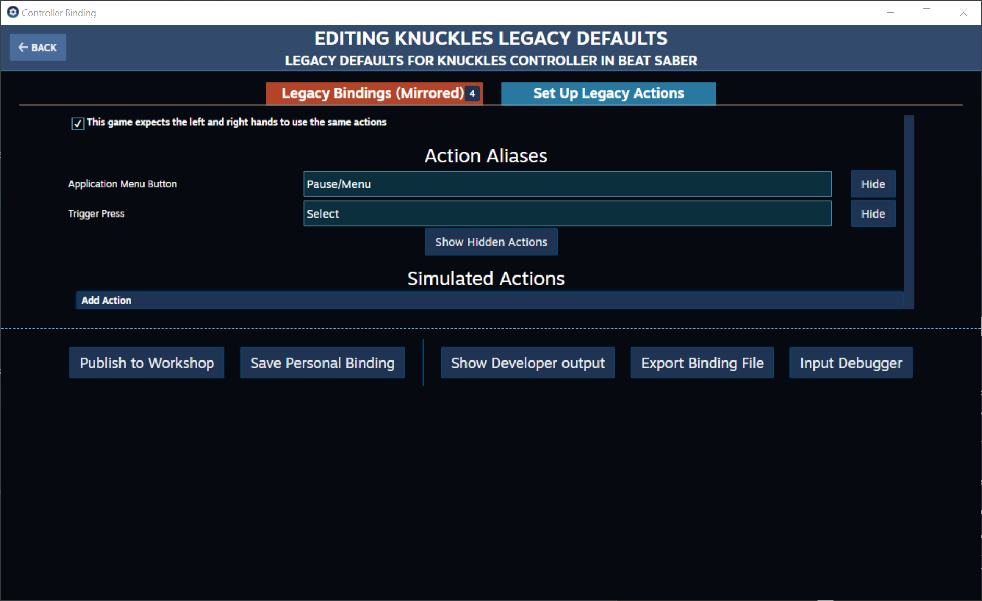The image size is (982, 601).
Task: Click the bindings panel vertical scrollbar
Action: coord(909,212)
